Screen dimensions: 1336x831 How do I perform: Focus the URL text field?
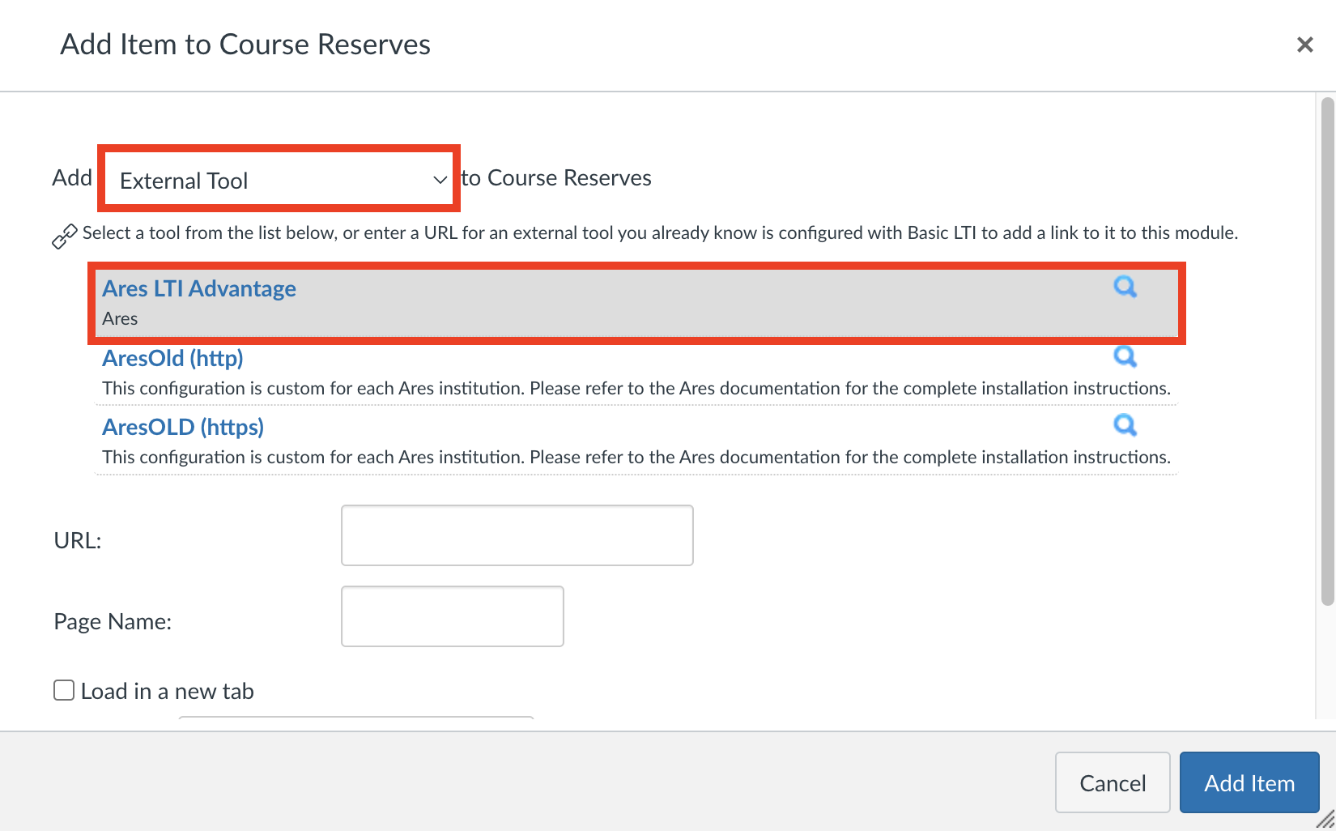517,535
